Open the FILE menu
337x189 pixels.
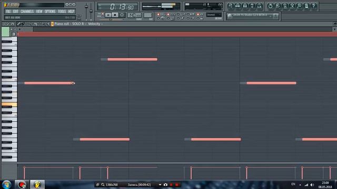8,12
